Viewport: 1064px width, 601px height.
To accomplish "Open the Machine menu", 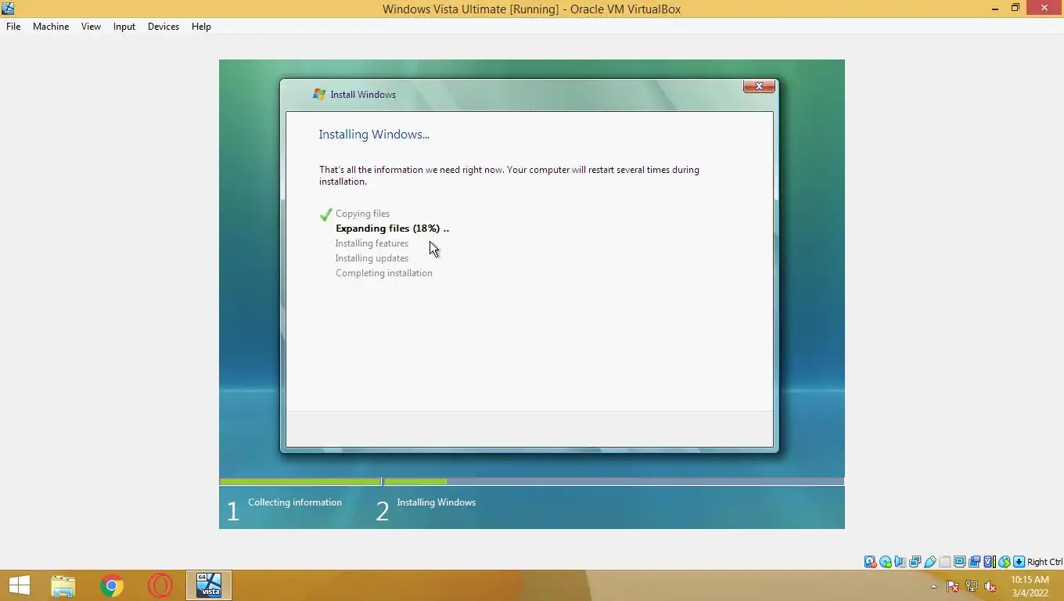I will (51, 27).
